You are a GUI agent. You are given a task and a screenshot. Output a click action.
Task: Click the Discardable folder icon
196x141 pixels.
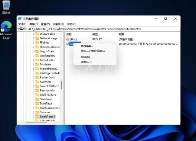coord(37,34)
